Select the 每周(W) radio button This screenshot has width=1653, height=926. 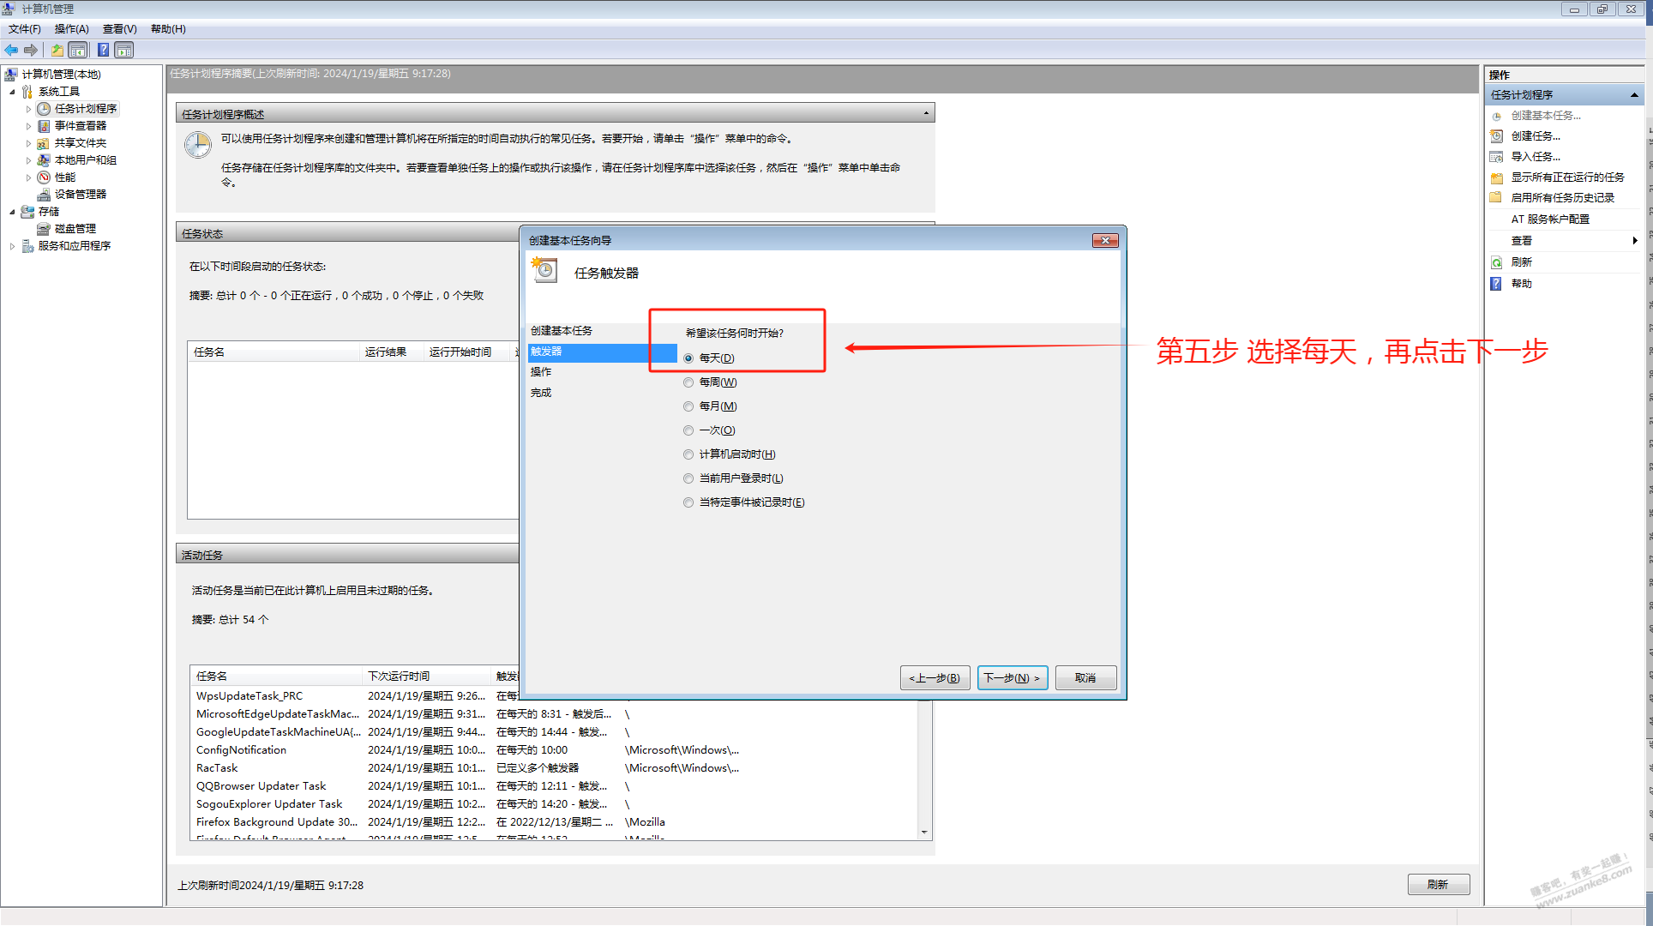[688, 382]
